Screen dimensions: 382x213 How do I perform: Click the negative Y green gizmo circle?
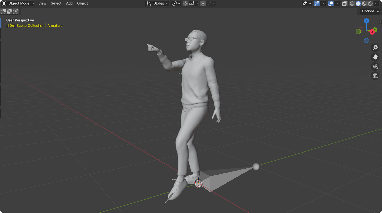point(358,32)
